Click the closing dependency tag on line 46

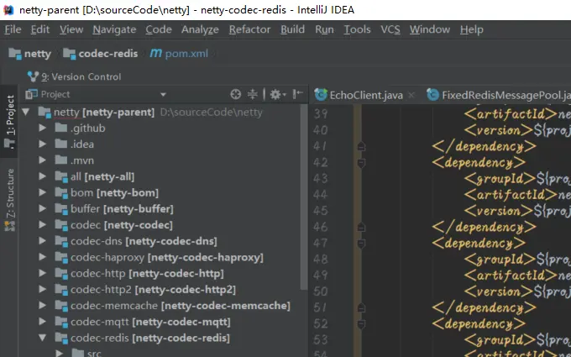[484, 227]
